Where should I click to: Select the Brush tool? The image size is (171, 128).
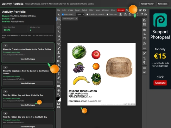[x=59, y=48]
